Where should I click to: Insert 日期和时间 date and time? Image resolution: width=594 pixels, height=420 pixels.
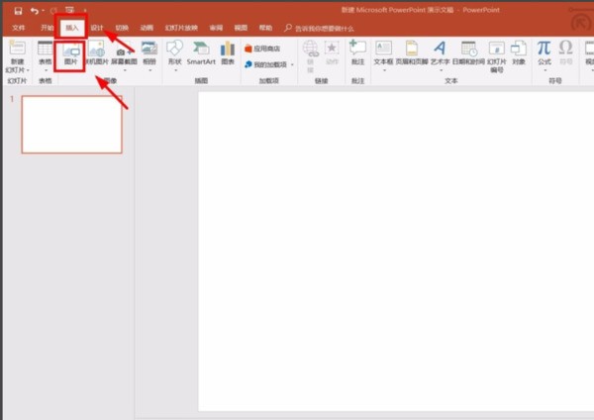coord(468,53)
